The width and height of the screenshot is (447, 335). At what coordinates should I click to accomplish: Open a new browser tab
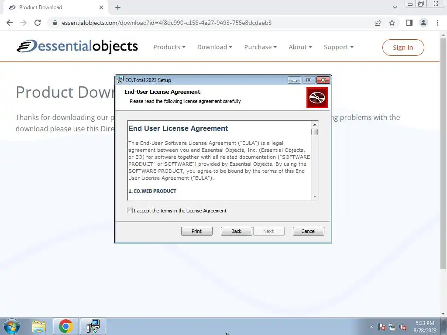pos(118,7)
